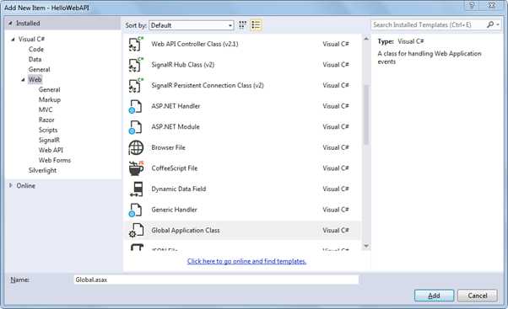Click the Browser File globe icon
Image resolution: width=508 pixels, height=309 pixels.
[136, 147]
